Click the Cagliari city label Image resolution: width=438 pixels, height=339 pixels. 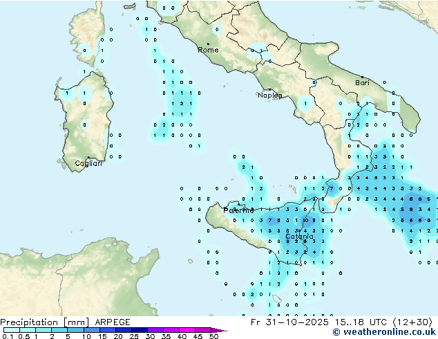point(88,163)
